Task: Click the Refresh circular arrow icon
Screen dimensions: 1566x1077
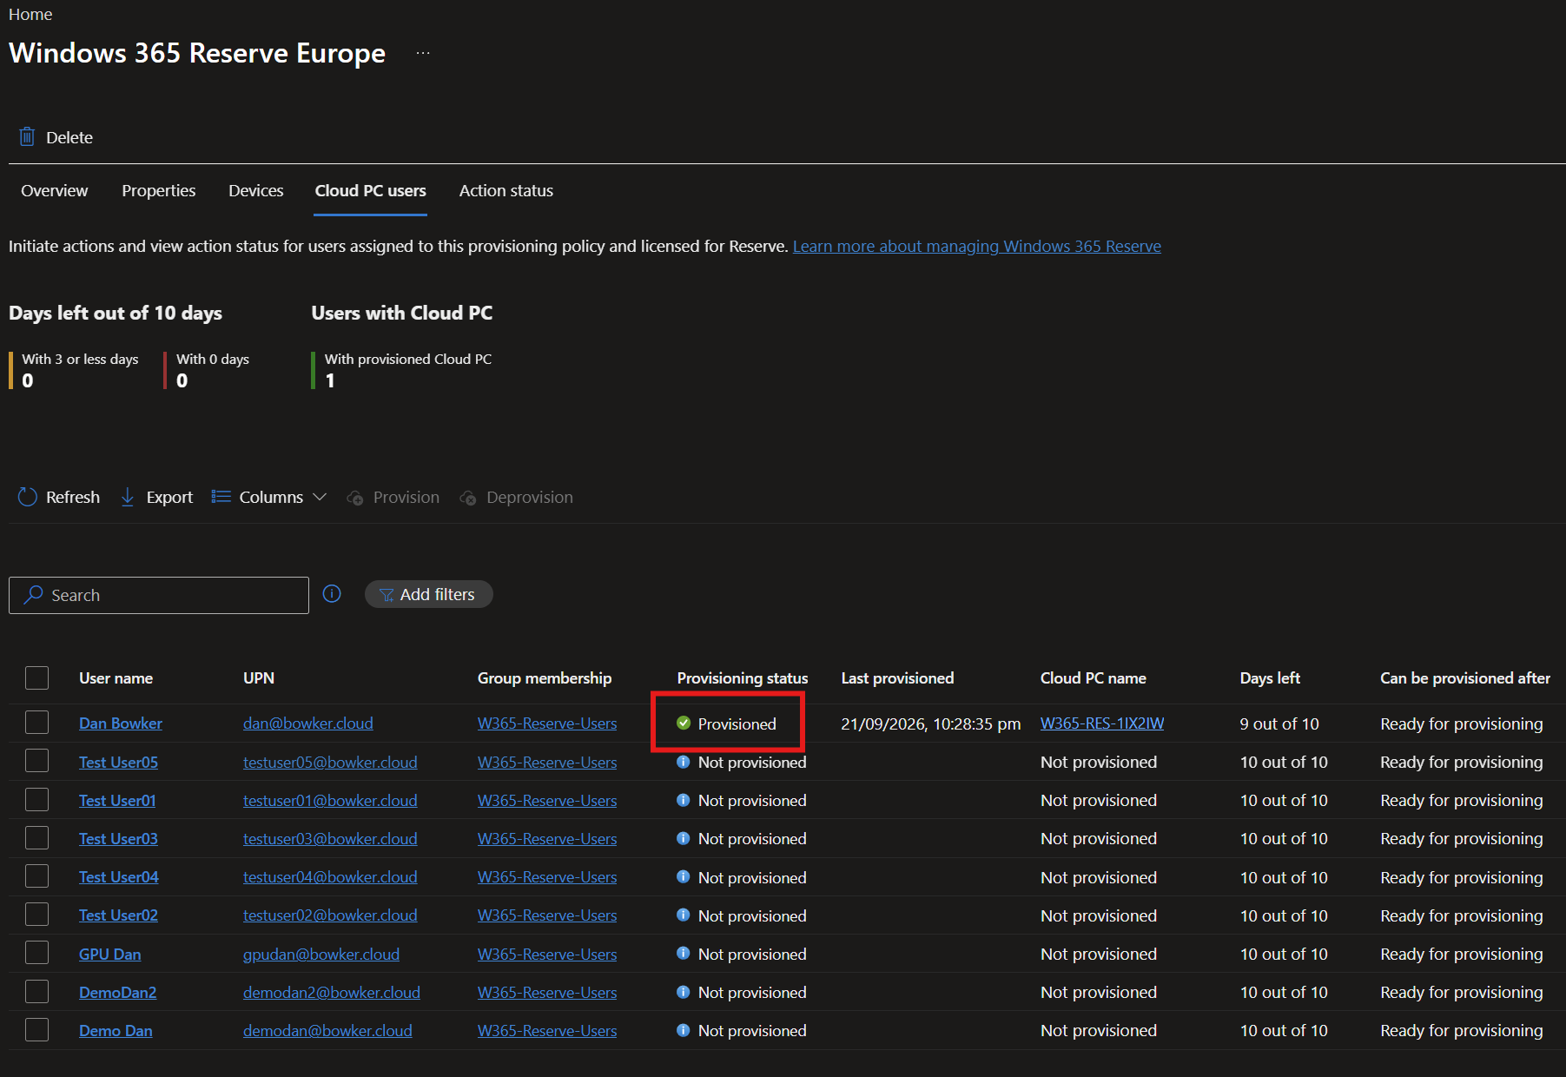Action: 28,497
